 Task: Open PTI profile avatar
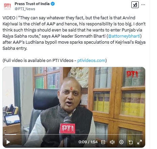click(7, 6)
